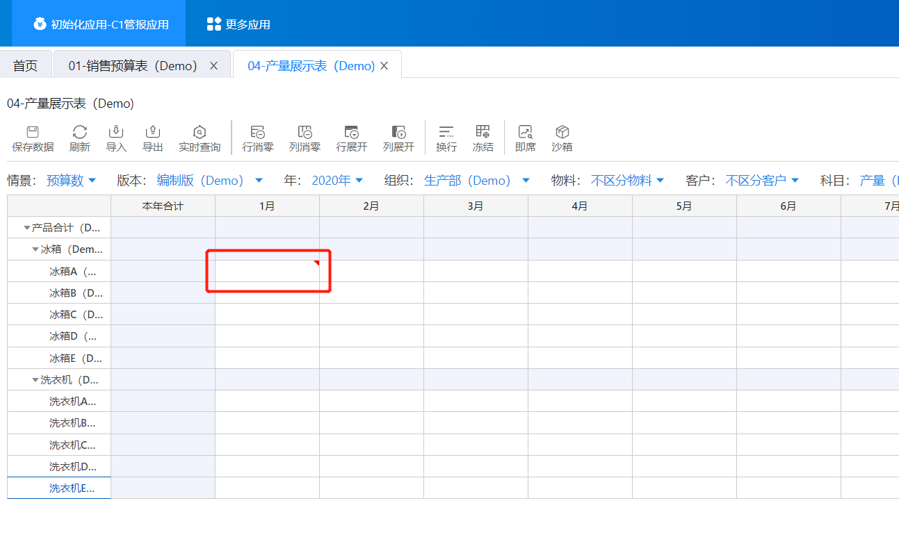Image resolution: width=899 pixels, height=544 pixels.
Task: Open the 情景 预算数 dropdown
Action: coord(71,181)
